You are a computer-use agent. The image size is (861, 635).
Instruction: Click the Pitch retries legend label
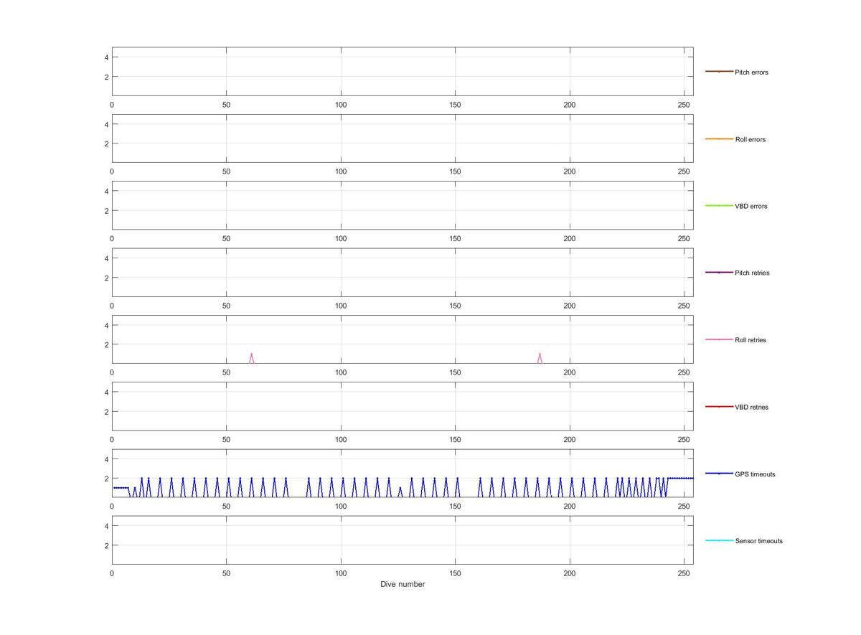coord(752,273)
